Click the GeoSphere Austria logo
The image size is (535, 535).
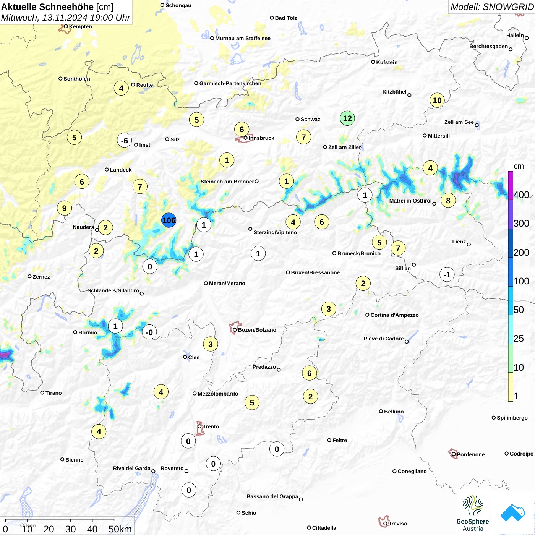(x=473, y=513)
